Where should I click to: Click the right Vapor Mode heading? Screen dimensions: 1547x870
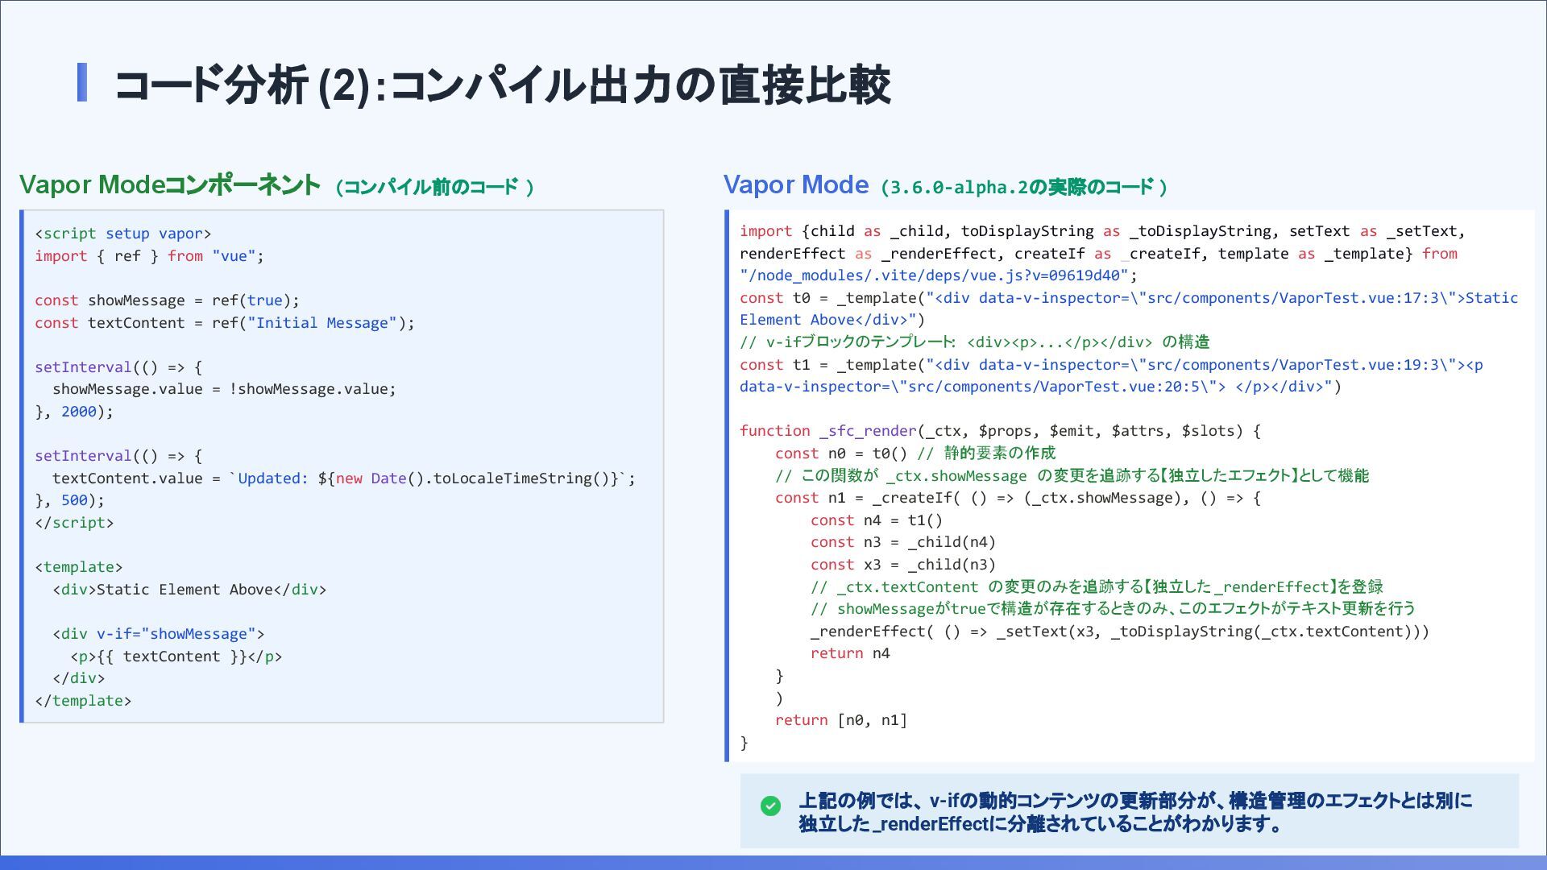pyautogui.click(x=795, y=185)
